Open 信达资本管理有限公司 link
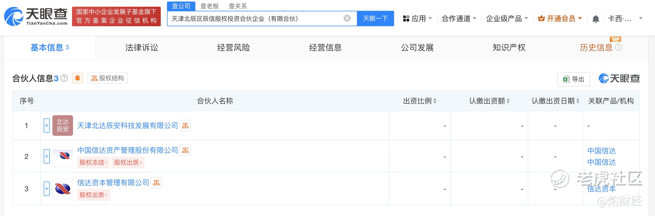Screen dimensions: 655x216 point(113,183)
